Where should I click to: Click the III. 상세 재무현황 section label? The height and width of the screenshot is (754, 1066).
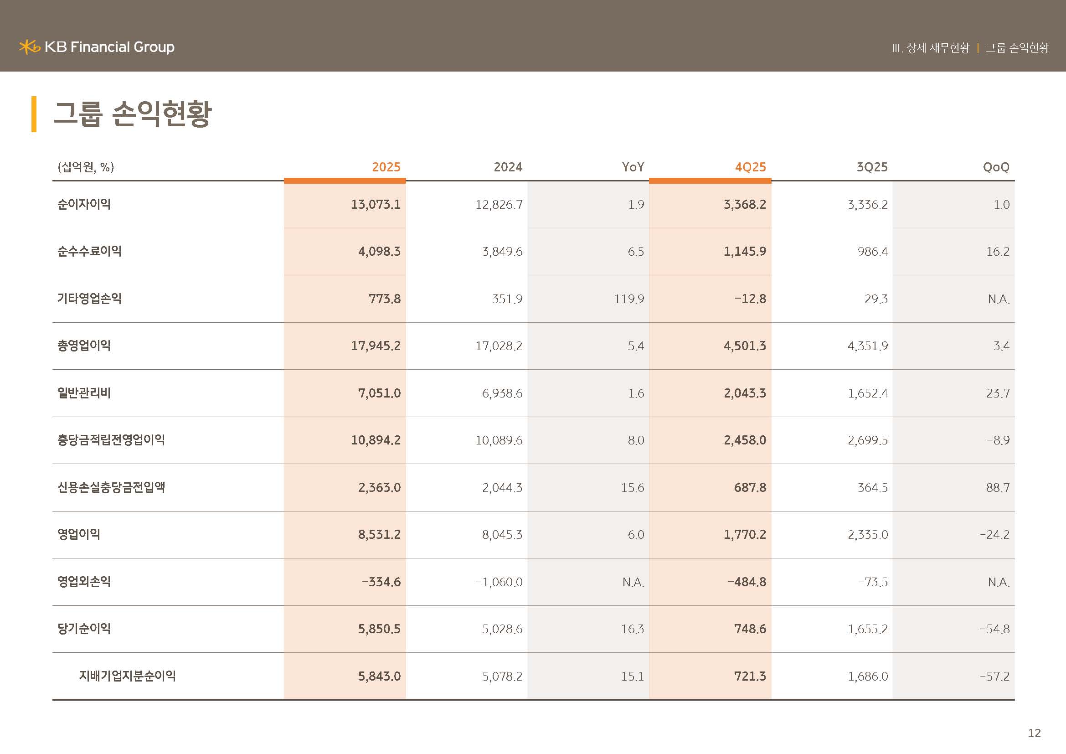point(931,48)
